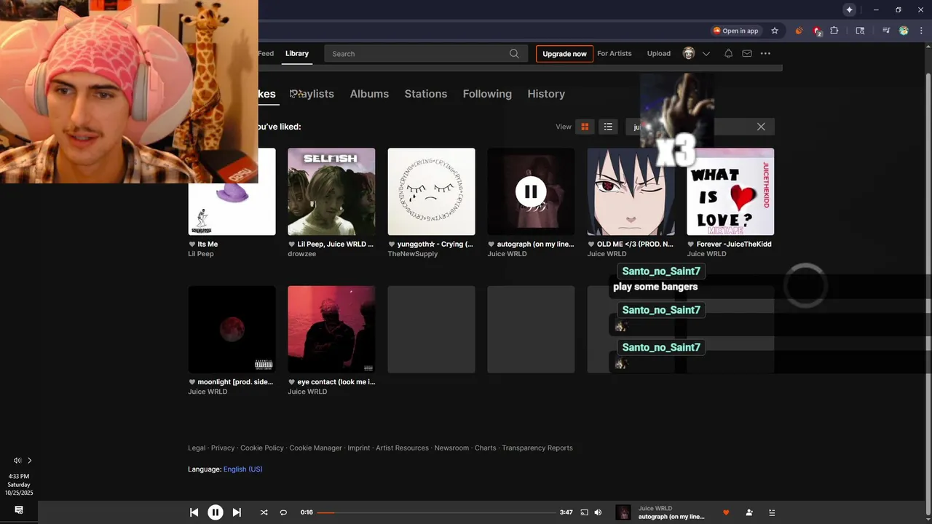Open the moonlight track artwork
Viewport: 932px width, 524px height.
[232, 329]
